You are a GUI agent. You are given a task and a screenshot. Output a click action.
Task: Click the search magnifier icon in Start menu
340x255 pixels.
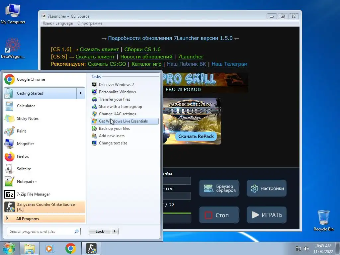point(76,231)
